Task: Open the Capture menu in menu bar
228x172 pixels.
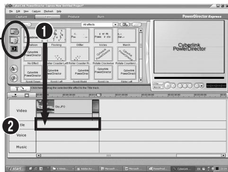Action: tap(36, 11)
